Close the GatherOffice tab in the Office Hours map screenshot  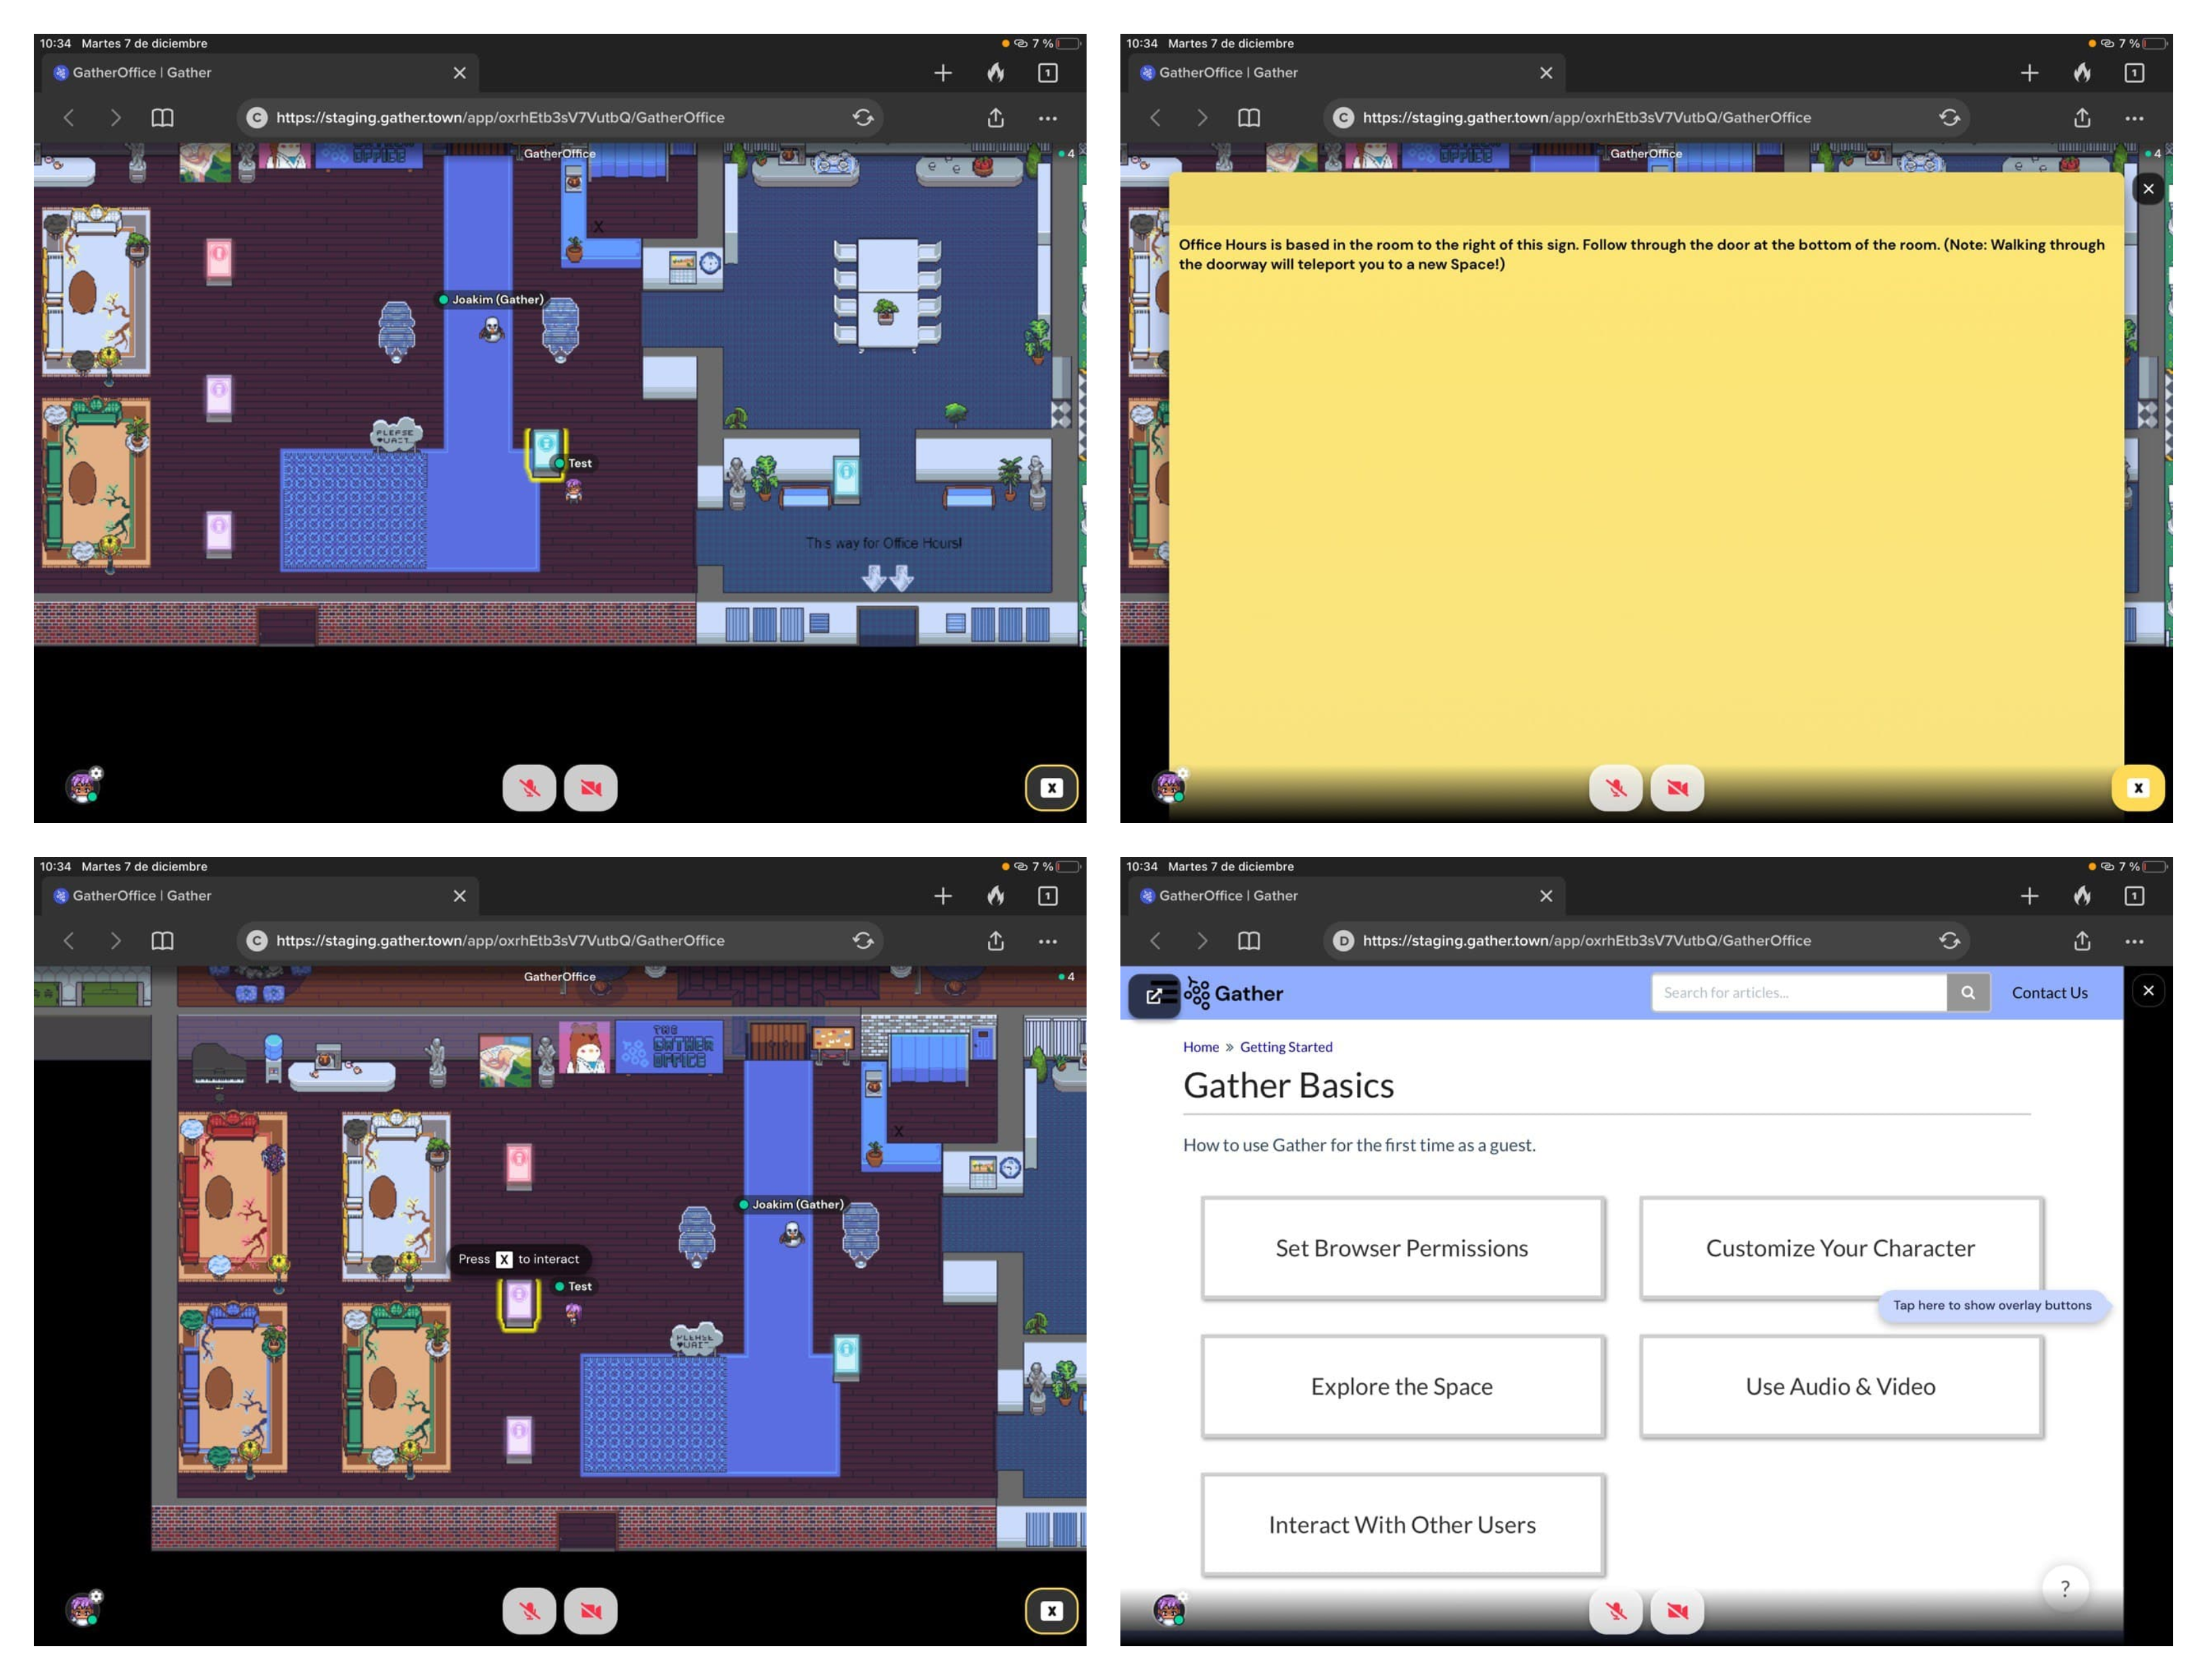[x=459, y=73]
